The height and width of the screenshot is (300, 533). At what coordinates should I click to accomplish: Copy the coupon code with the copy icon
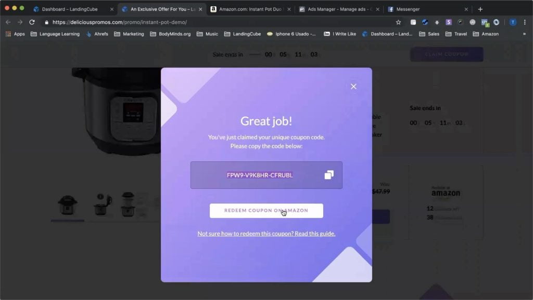(329, 175)
